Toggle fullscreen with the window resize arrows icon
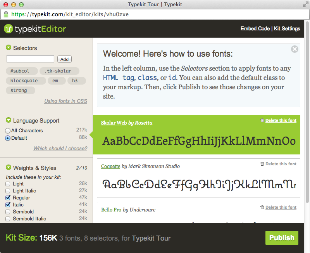The width and height of the screenshot is (310, 253). [305, 5]
